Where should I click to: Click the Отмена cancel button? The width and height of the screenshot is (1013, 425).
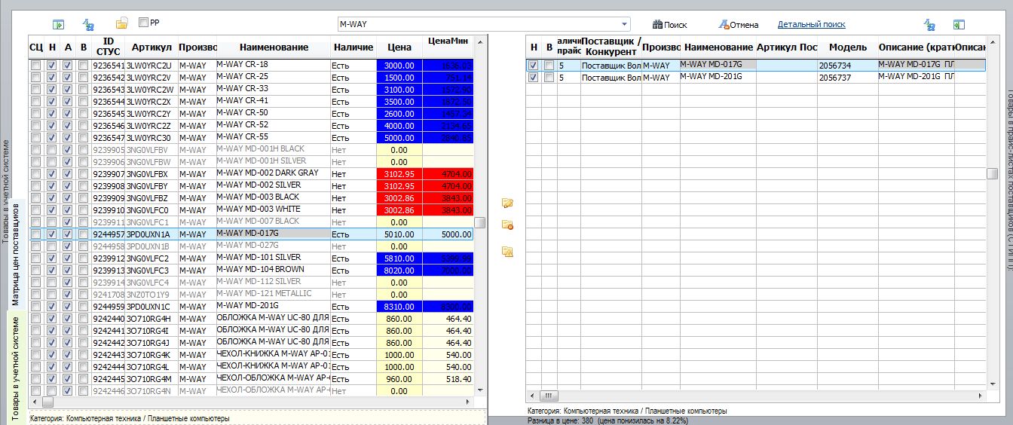click(x=738, y=25)
